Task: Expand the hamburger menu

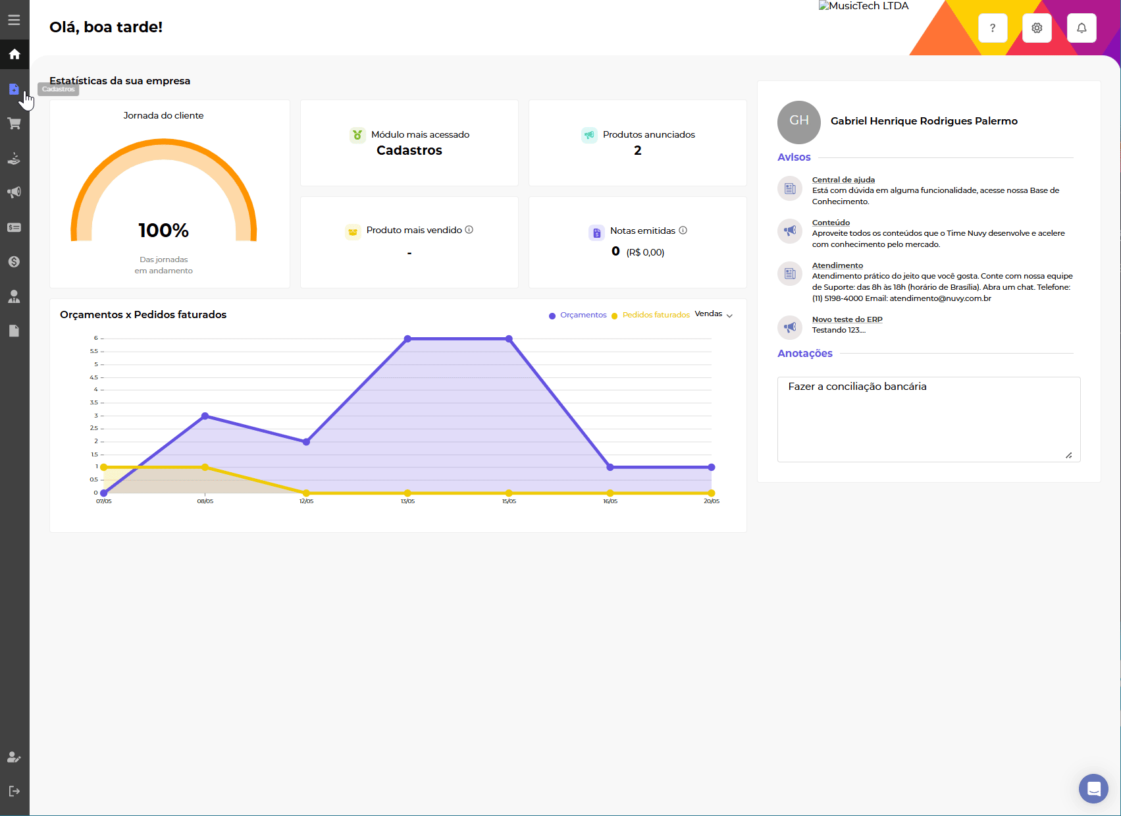Action: (x=14, y=20)
